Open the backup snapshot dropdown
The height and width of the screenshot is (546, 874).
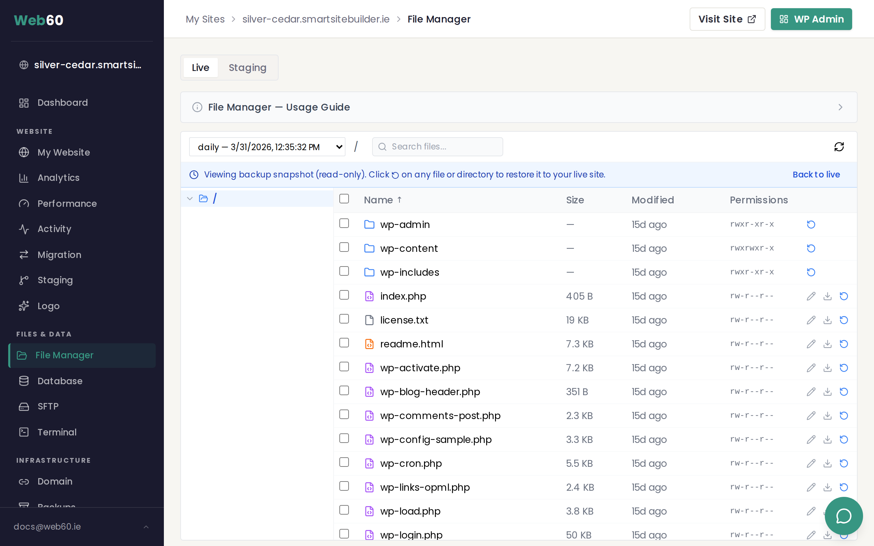coord(267,147)
